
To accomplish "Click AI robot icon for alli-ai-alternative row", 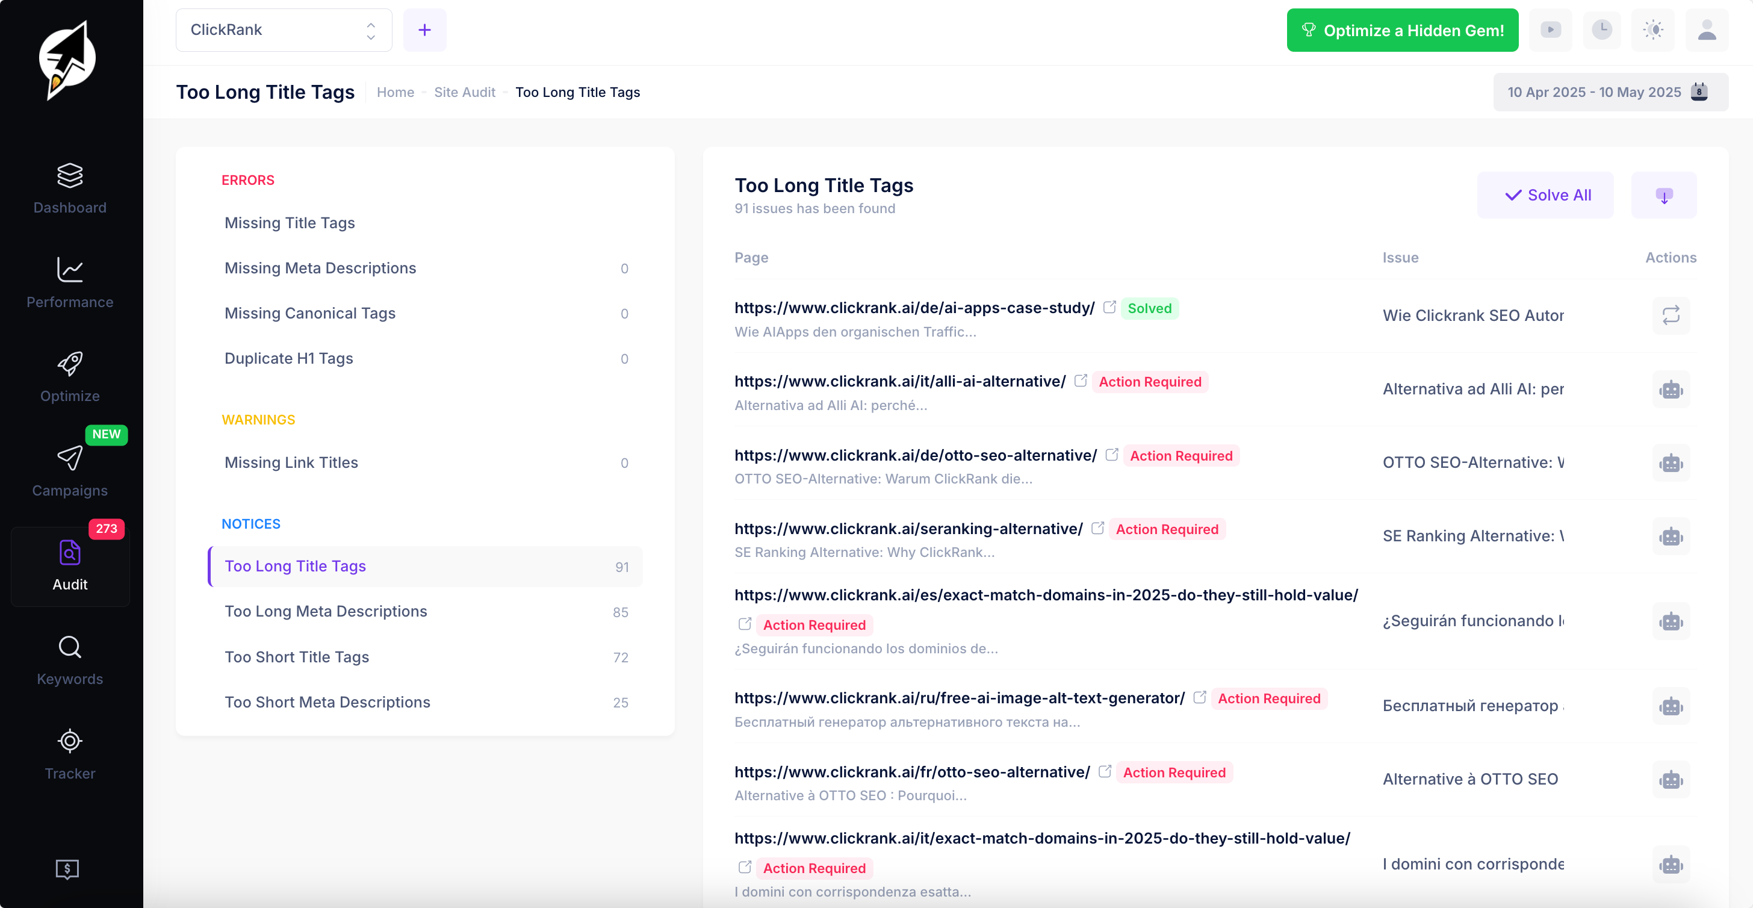I will pyautogui.click(x=1671, y=390).
